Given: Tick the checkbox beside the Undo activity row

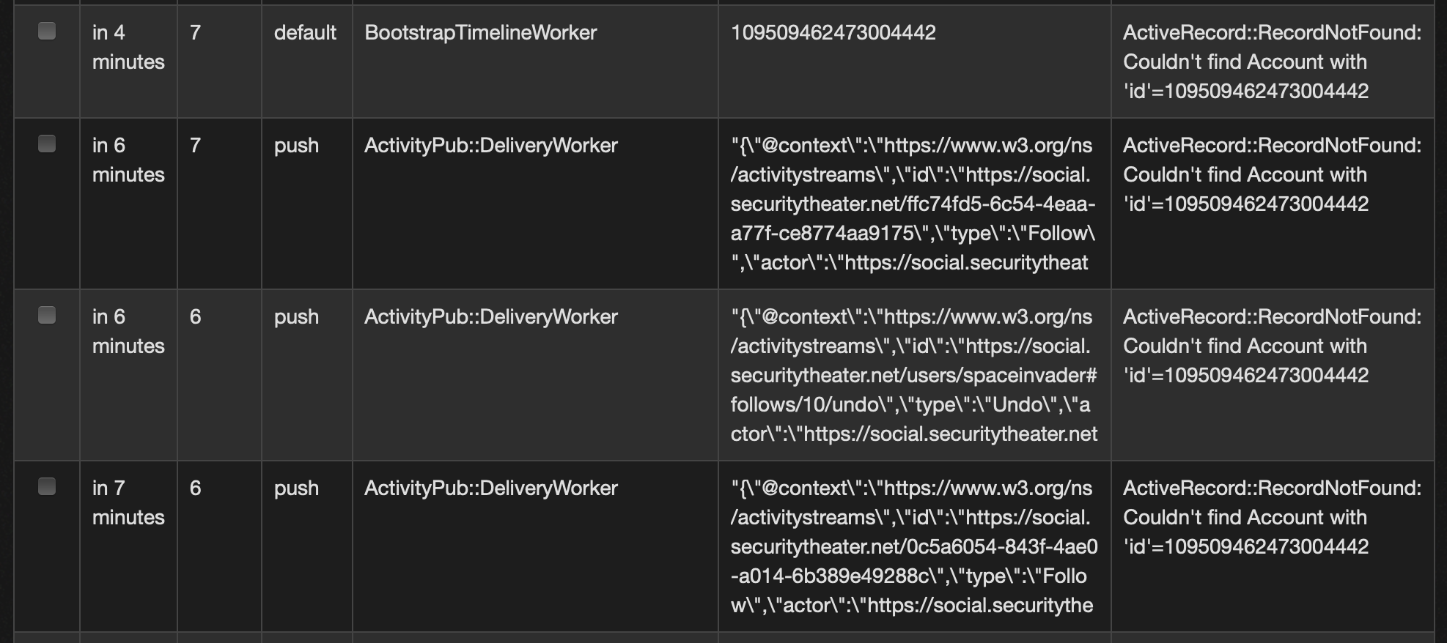Looking at the screenshot, I should point(47,316).
